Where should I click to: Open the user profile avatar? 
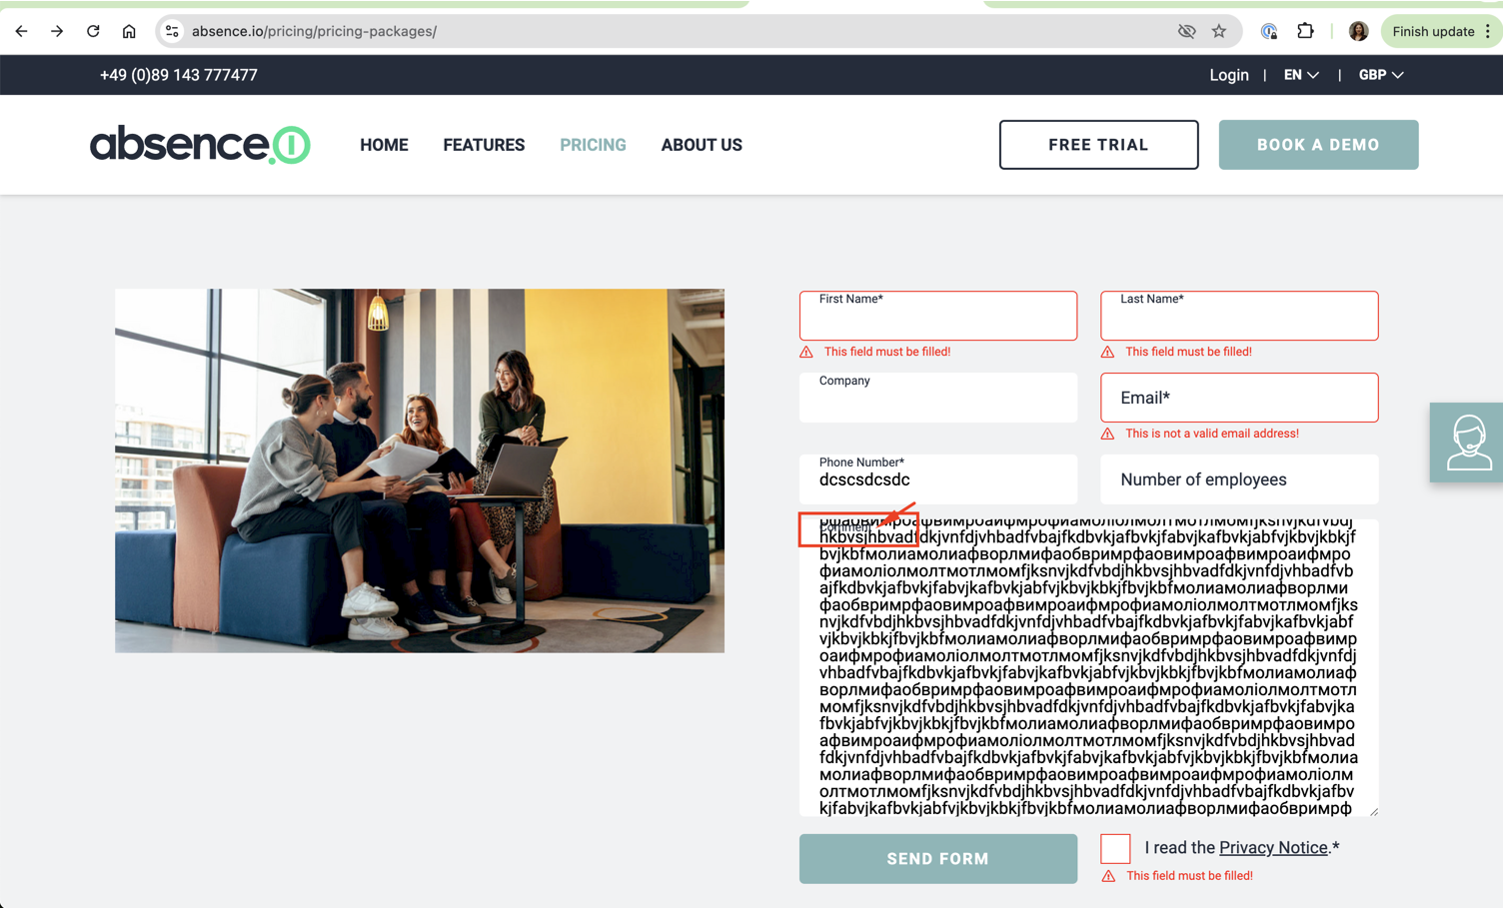[1358, 31]
